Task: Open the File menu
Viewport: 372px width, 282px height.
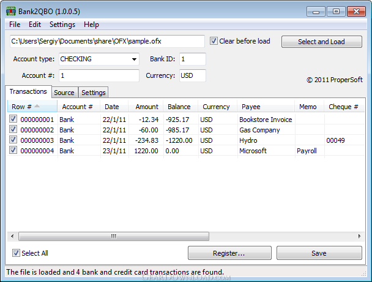Action: click(15, 25)
